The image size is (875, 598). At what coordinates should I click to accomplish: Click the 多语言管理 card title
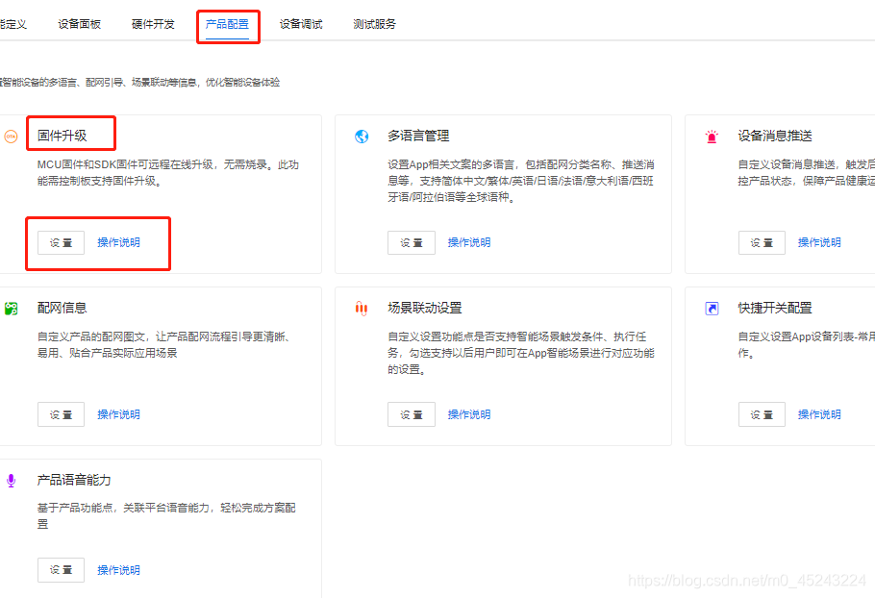pos(418,136)
